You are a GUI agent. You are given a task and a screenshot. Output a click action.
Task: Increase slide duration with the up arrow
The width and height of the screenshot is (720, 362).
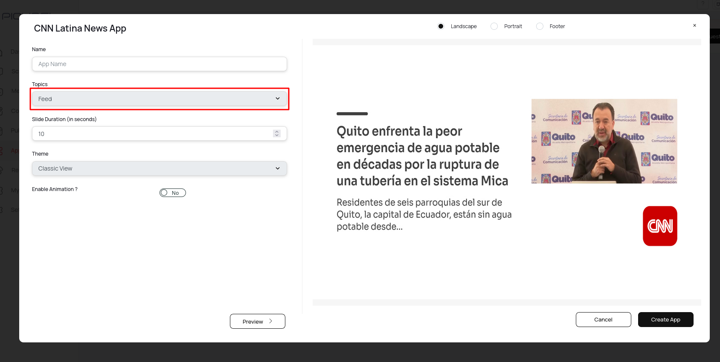277,132
